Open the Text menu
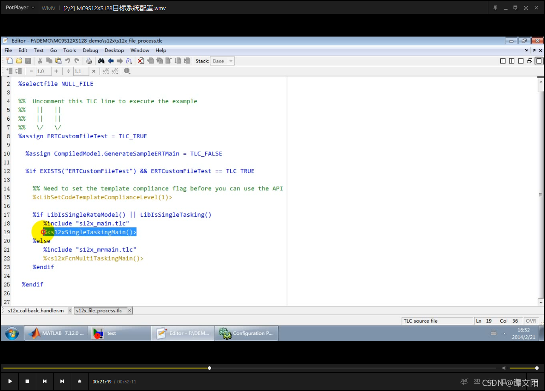The height and width of the screenshot is (391, 545). [x=39, y=50]
